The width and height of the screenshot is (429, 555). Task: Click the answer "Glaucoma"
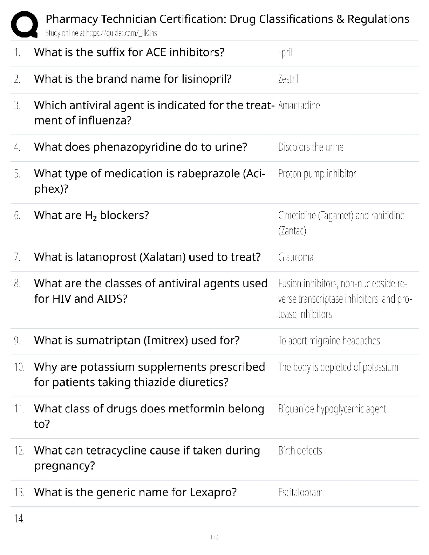click(x=295, y=257)
